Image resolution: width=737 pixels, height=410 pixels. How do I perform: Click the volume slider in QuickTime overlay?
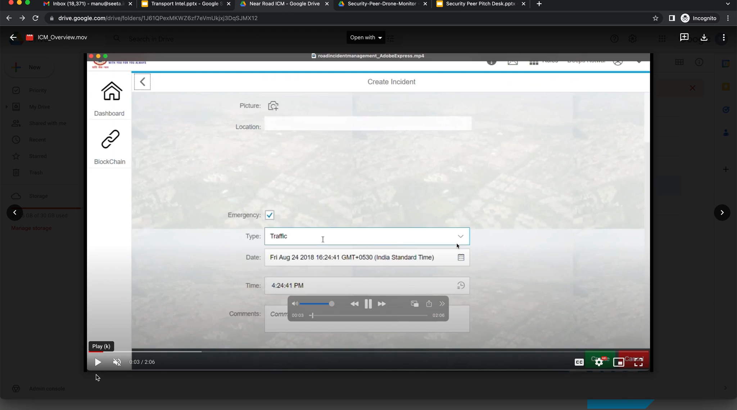[317, 304]
